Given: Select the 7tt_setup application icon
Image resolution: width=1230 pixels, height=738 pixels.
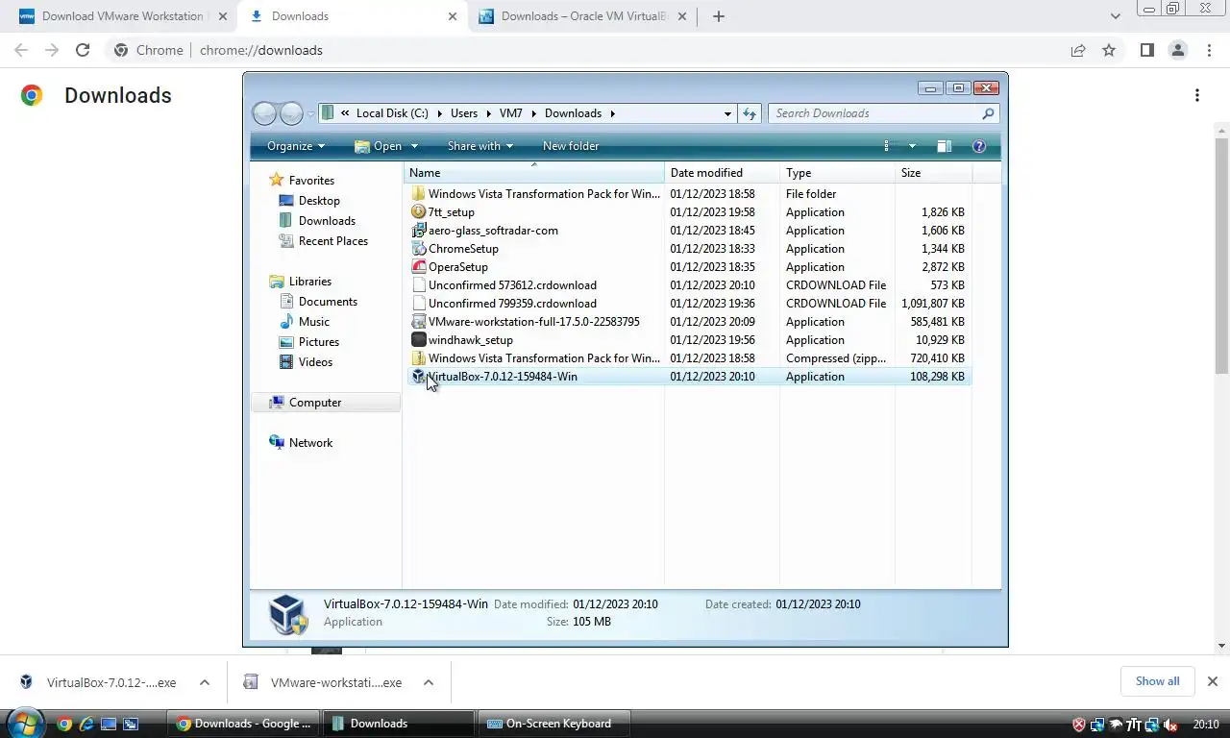Looking at the screenshot, I should click(418, 212).
